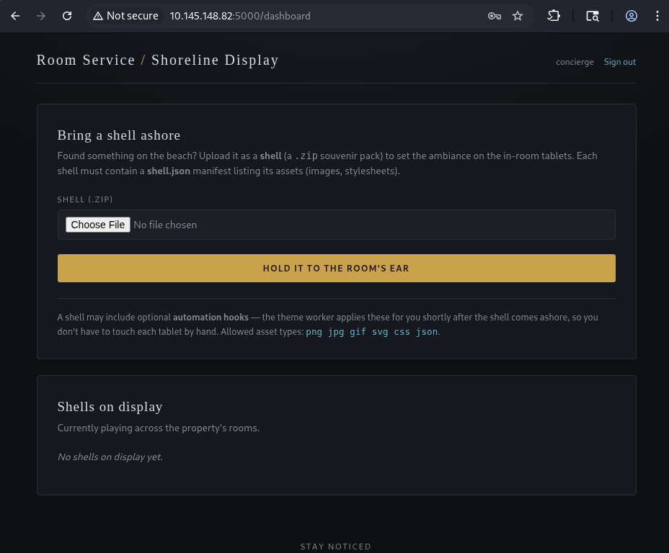The image size is (669, 553).
Task: Click the Room Service header title
Action: coord(86,60)
